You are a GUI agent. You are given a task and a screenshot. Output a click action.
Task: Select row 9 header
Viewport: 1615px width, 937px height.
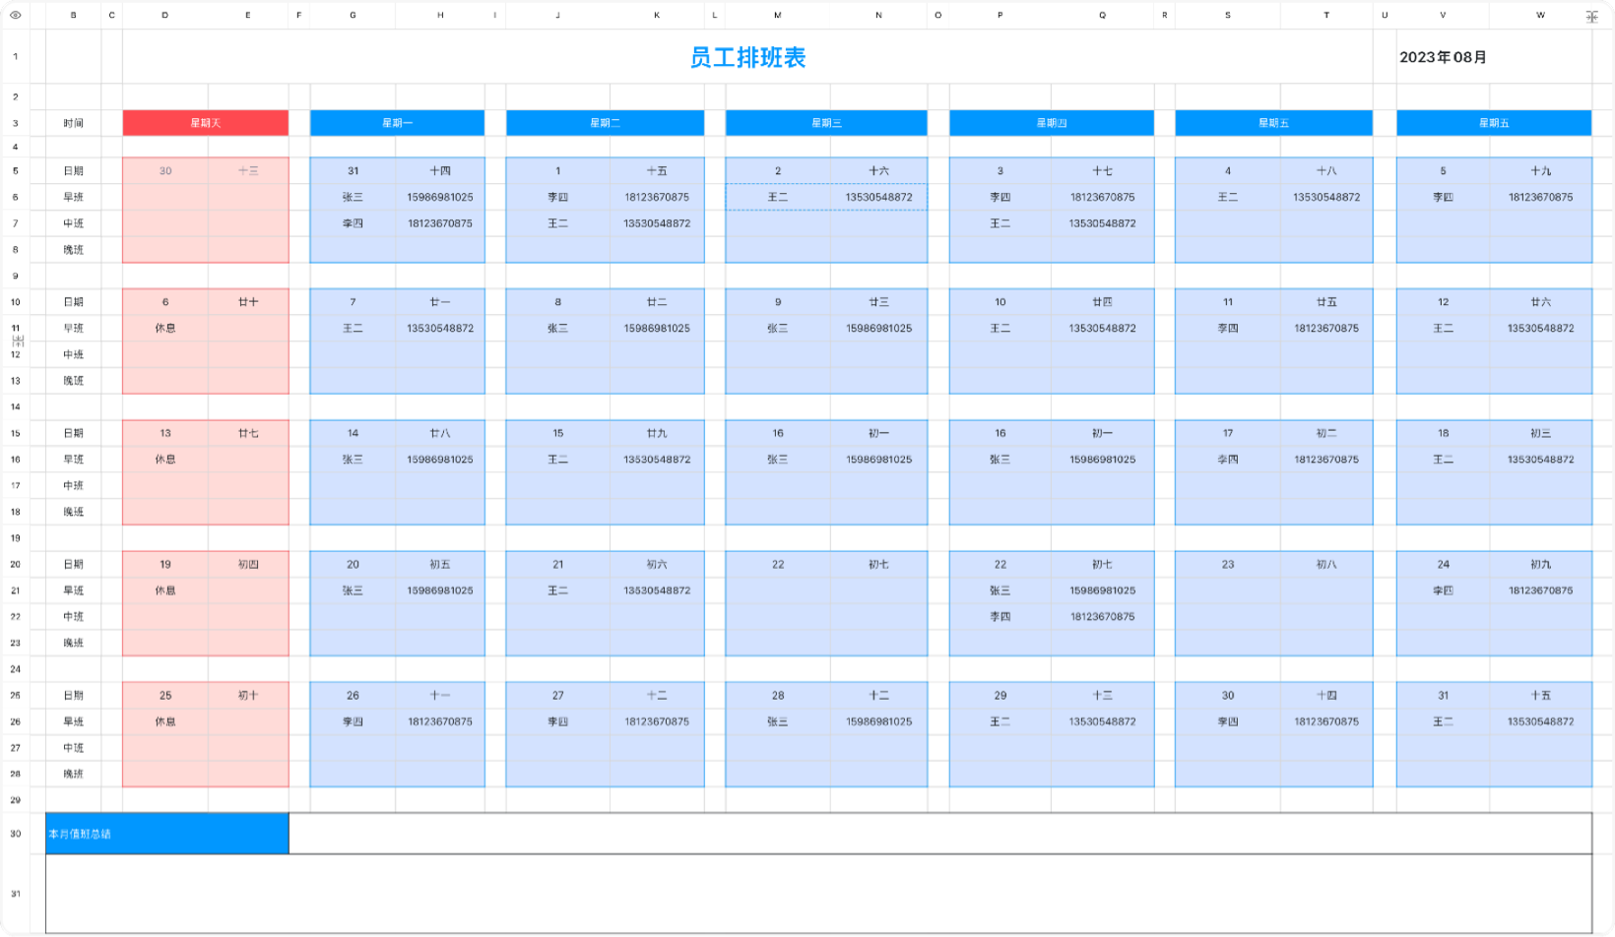(x=15, y=276)
